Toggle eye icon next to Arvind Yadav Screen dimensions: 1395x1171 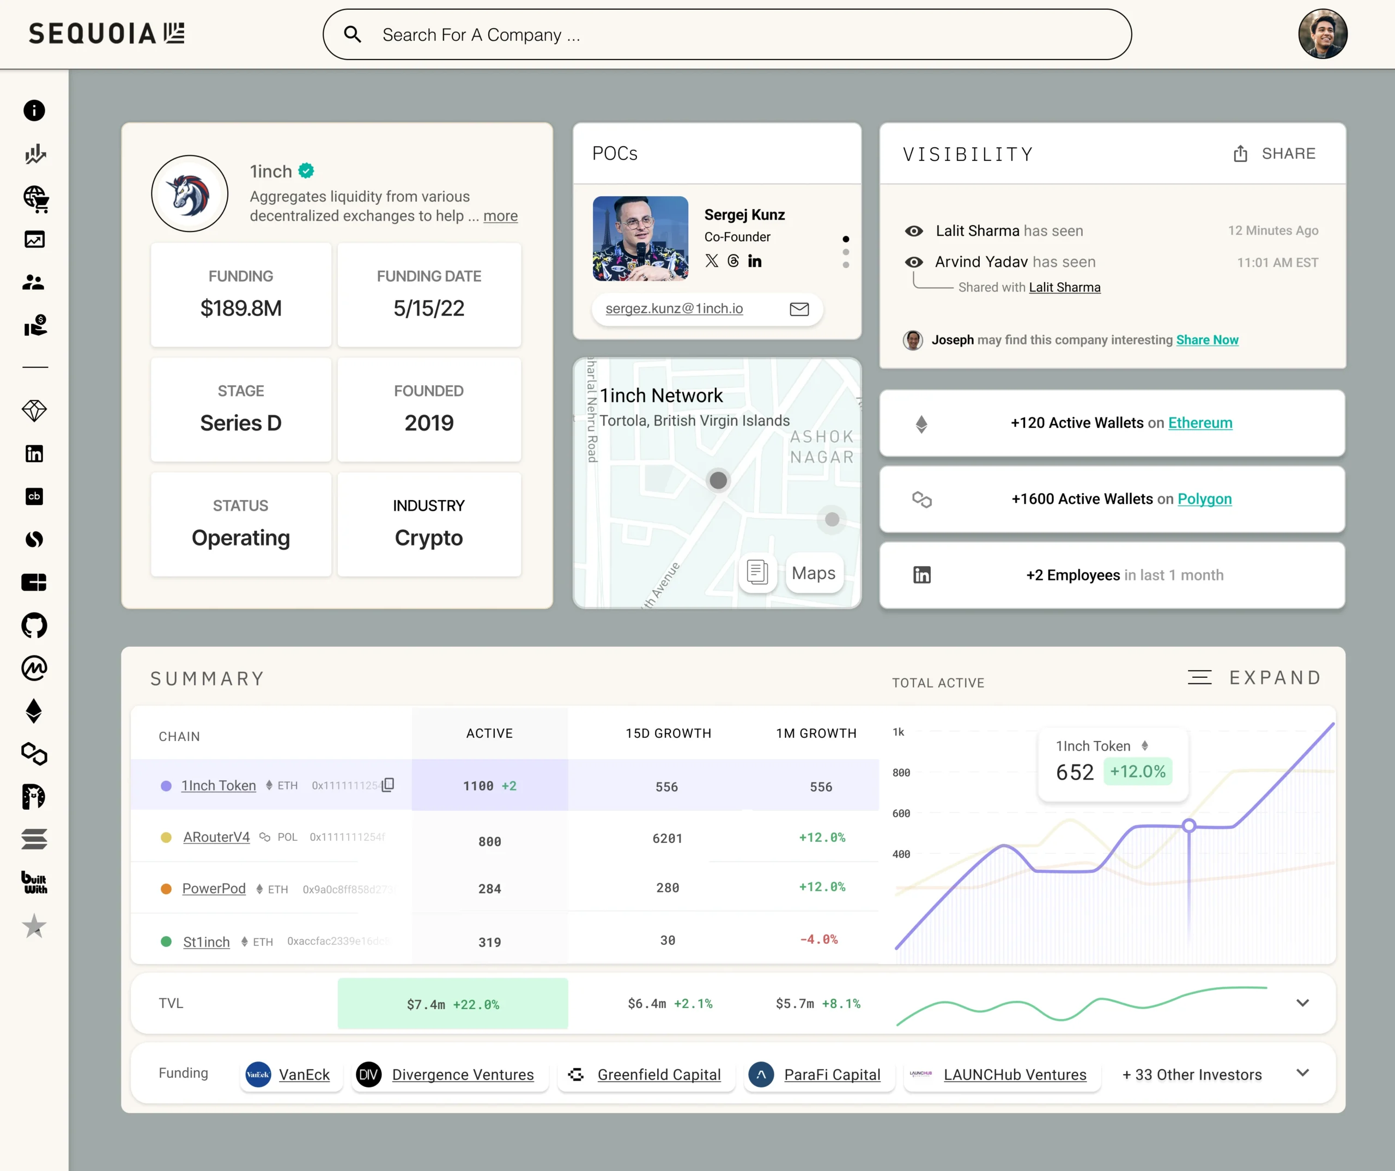coord(914,262)
